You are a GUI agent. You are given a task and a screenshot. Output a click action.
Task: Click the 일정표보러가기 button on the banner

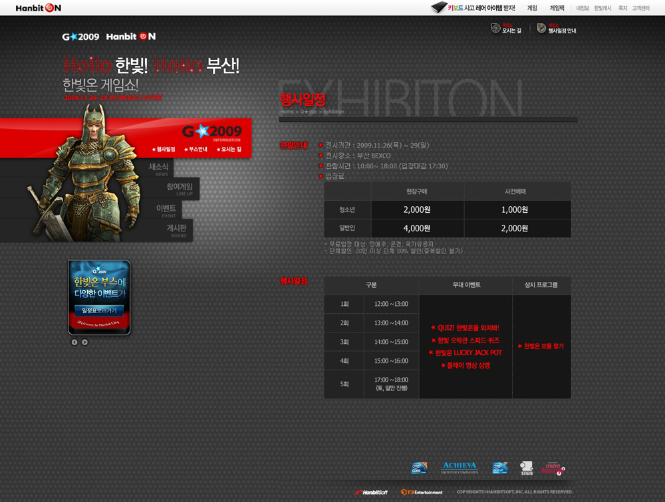pyautogui.click(x=99, y=311)
